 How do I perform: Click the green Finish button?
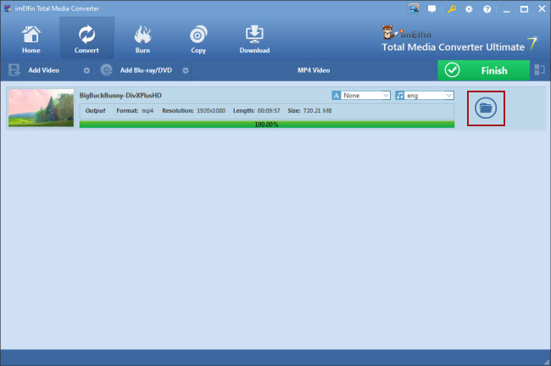(x=483, y=70)
